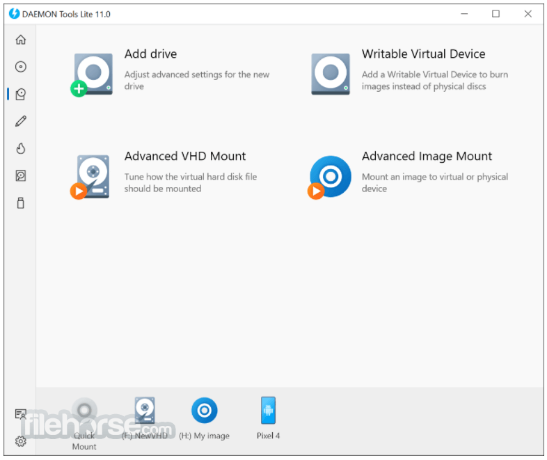Image resolution: width=547 pixels, height=460 pixels.
Task: Open the account/license sidebar icon
Action: click(21, 414)
